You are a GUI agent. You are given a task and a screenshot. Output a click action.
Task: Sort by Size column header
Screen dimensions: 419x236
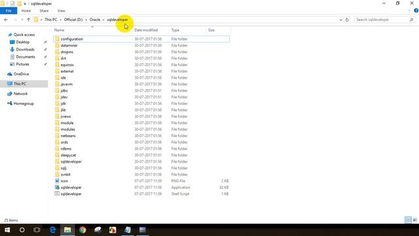point(211,30)
